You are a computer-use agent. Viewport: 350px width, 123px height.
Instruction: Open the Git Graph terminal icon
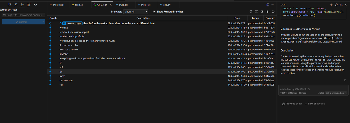click(x=256, y=12)
